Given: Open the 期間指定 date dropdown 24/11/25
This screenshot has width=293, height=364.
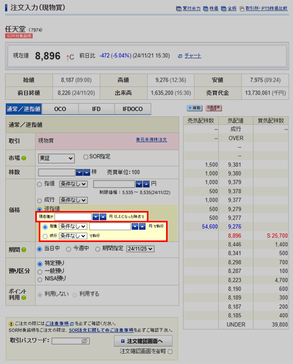Looking at the screenshot, I should pyautogui.click(x=141, y=249).
